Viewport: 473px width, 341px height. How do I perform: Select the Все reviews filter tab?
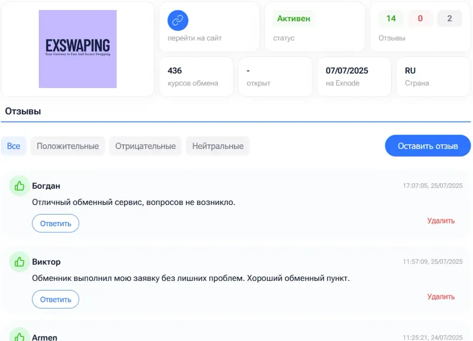click(x=13, y=146)
